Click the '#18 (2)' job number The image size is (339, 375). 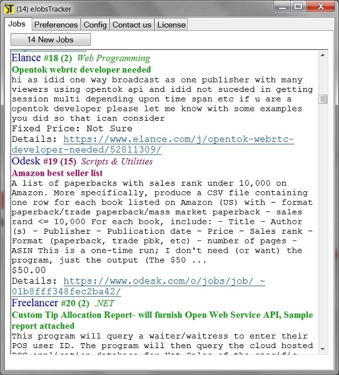(58, 58)
